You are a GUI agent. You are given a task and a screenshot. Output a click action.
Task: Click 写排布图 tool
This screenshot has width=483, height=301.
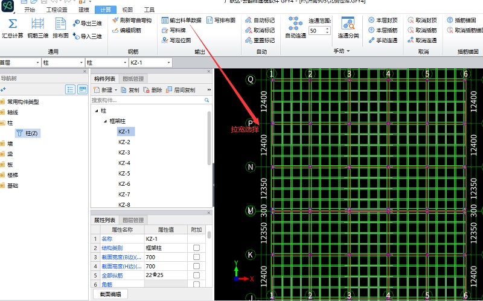[x=221, y=21]
